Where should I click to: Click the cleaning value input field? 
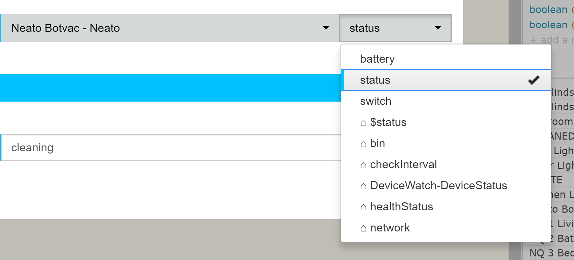171,148
